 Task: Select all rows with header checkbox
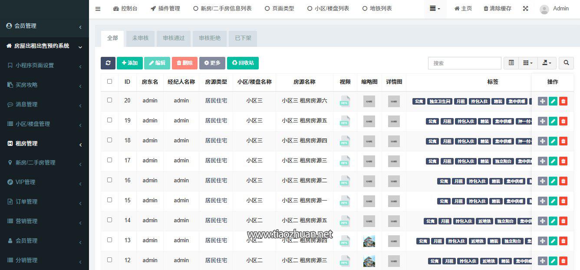click(x=109, y=81)
